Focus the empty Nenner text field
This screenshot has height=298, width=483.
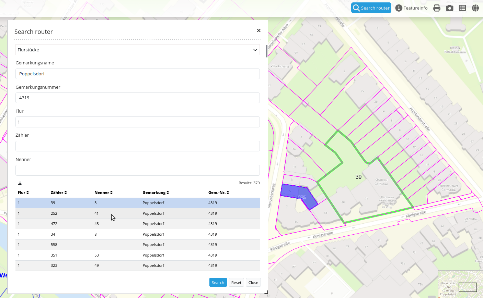pos(137,170)
